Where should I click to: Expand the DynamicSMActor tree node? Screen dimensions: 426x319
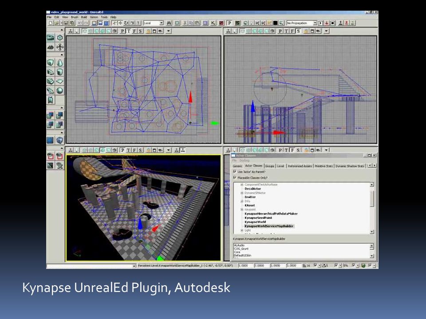[242, 193]
